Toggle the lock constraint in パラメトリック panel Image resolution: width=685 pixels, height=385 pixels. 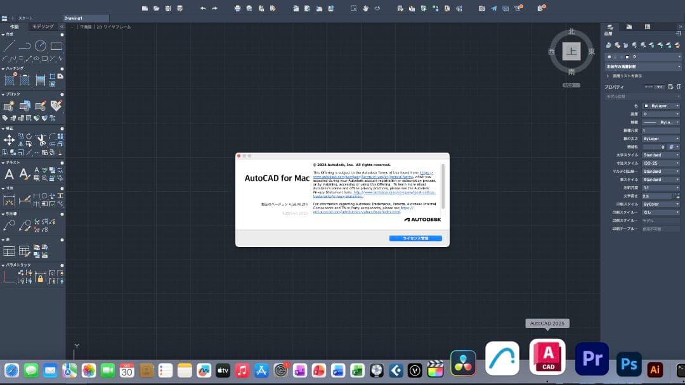click(41, 277)
